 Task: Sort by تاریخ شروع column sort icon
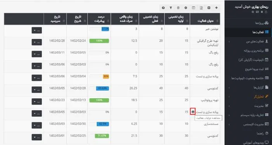(x=85, y=21)
